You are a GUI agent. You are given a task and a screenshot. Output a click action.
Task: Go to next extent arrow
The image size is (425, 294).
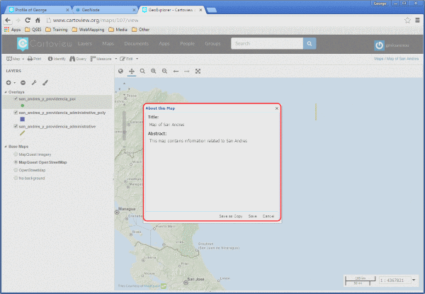187,72
